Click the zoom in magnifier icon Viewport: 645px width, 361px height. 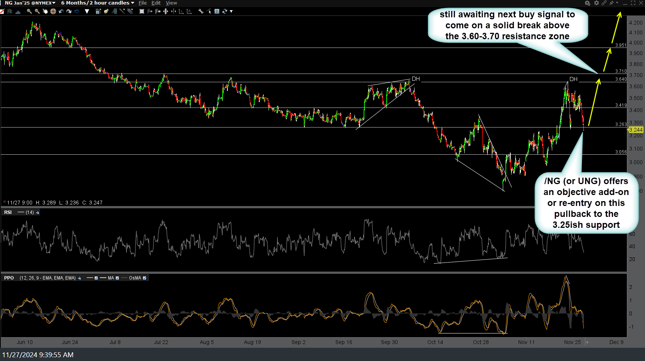[x=29, y=11]
